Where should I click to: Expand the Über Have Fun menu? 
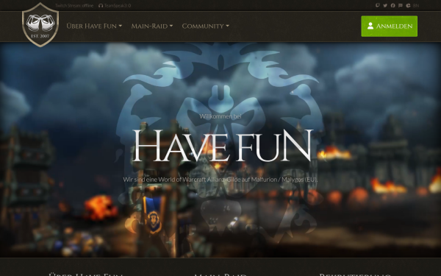click(94, 26)
